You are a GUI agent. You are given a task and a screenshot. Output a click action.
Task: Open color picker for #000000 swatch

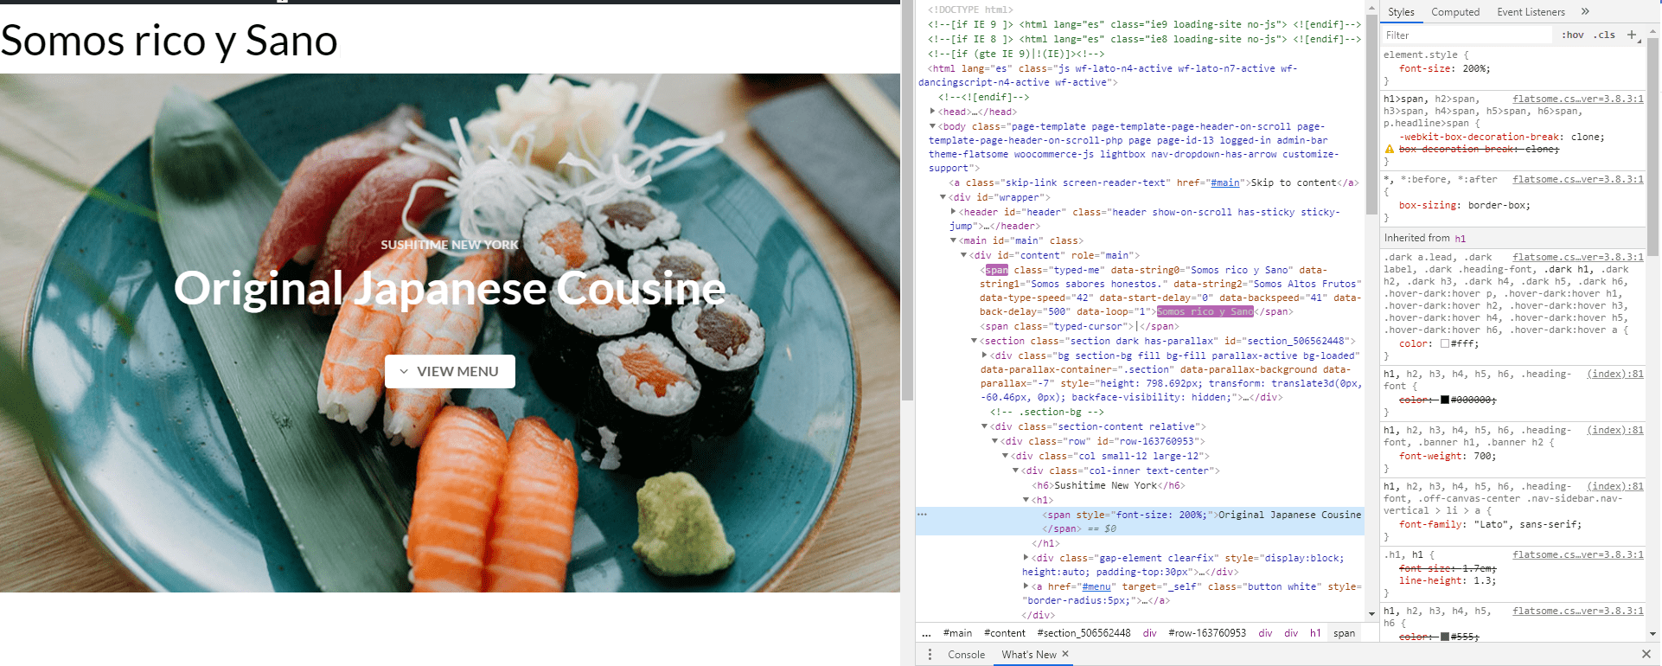1445,400
